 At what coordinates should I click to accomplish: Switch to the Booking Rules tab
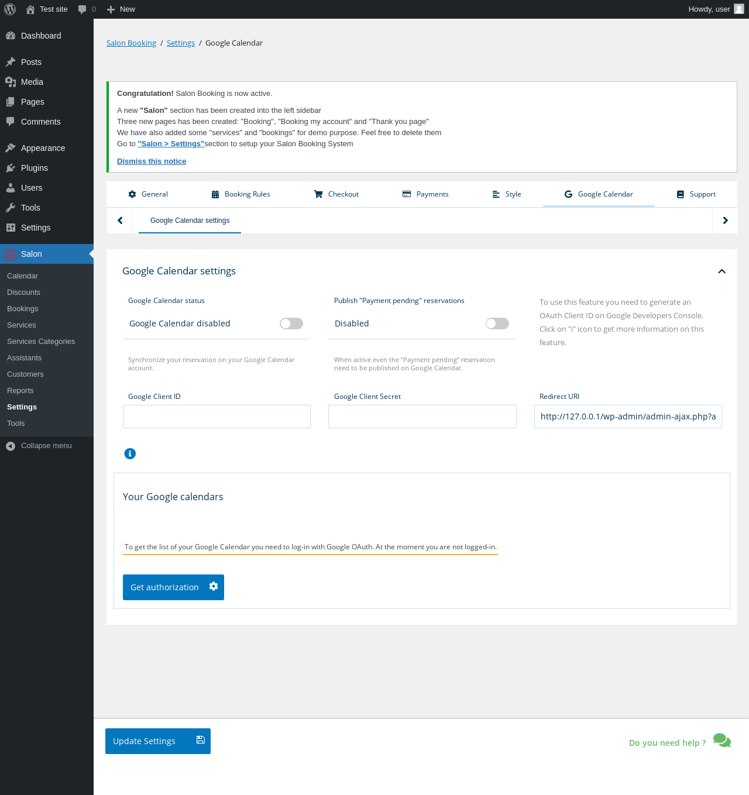tap(240, 194)
